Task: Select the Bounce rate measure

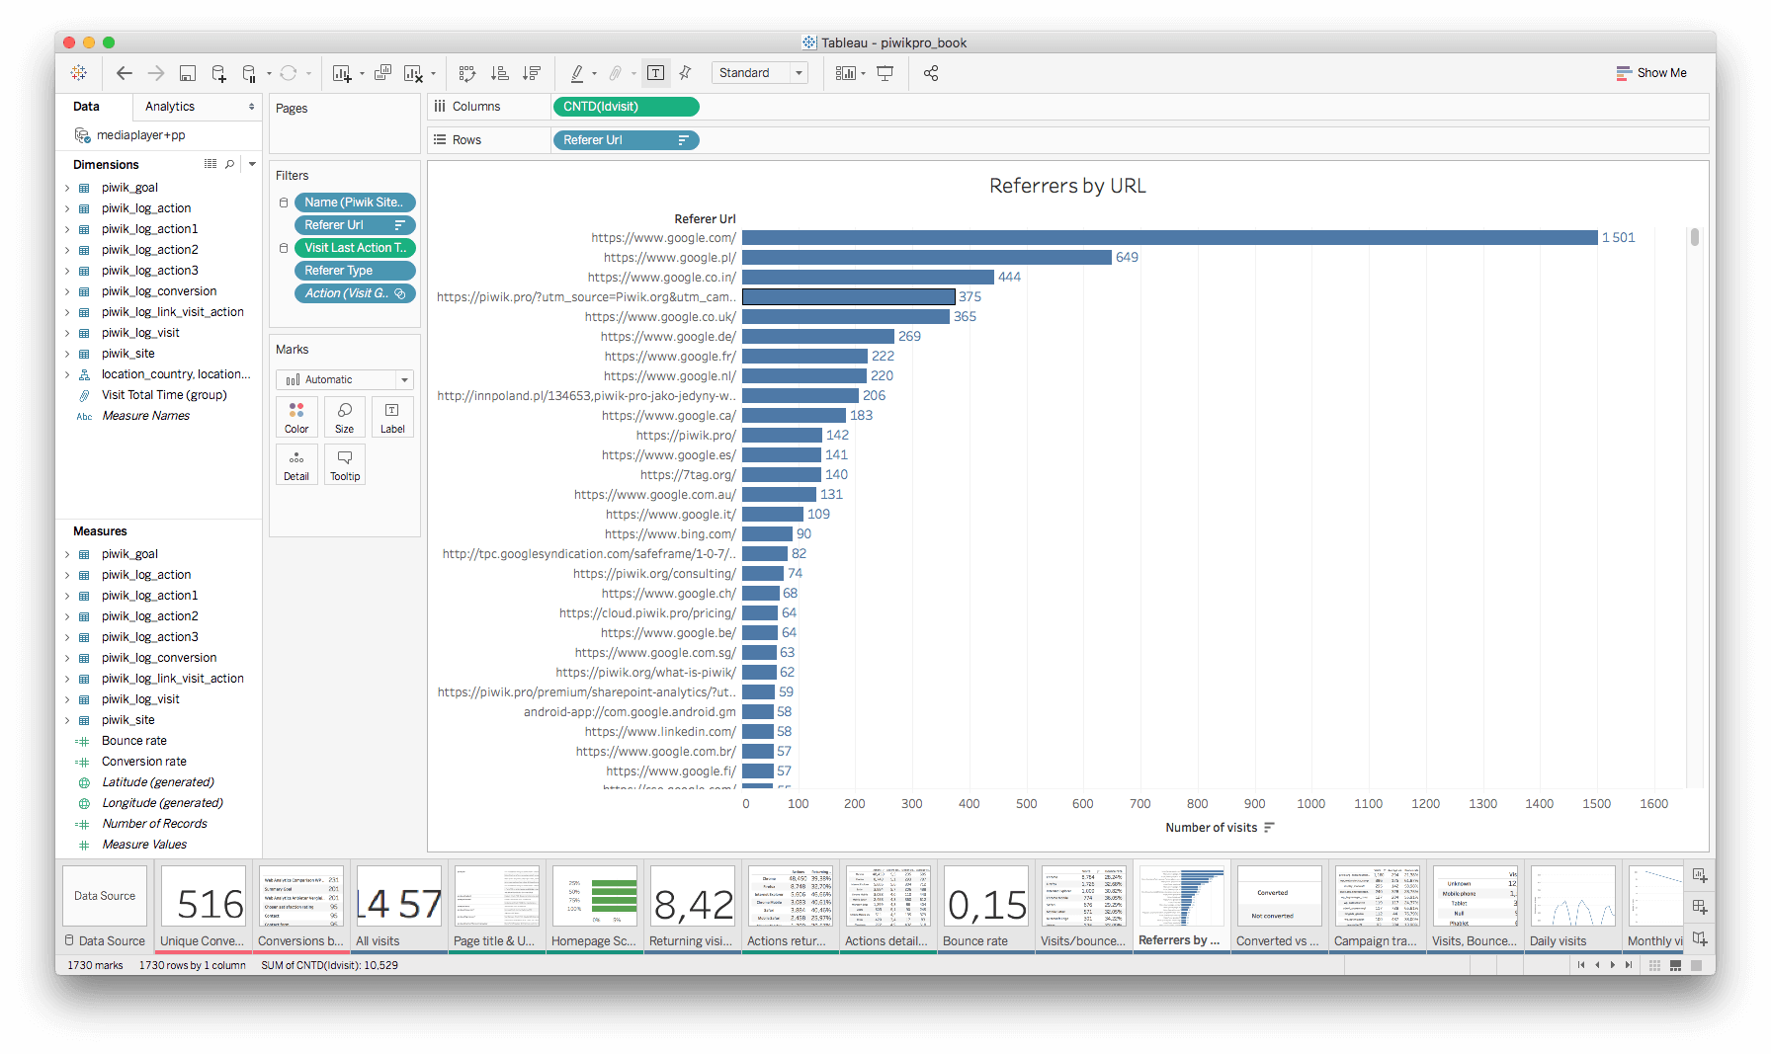Action: tap(134, 741)
